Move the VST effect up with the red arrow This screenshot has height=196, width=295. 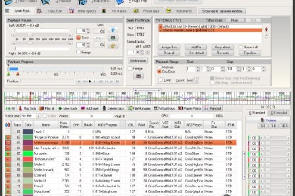click(266, 29)
